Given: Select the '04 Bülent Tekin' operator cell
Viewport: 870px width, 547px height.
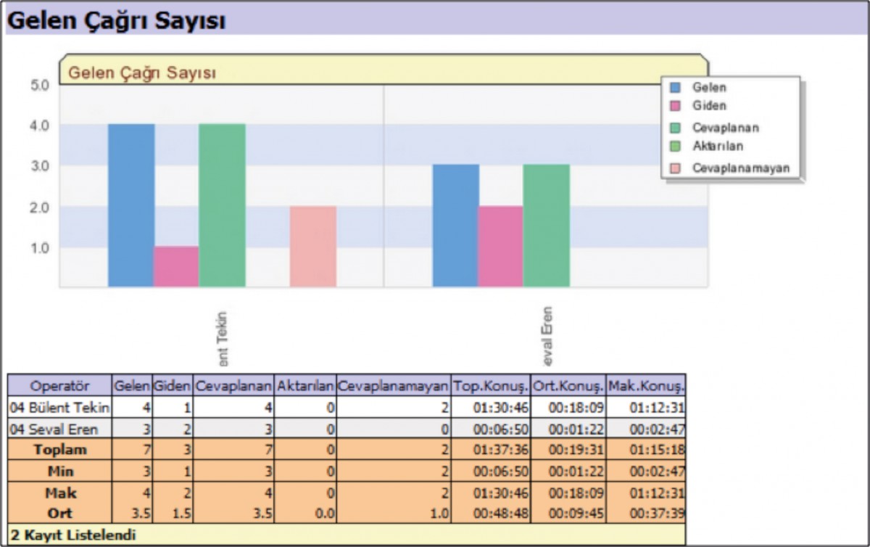Looking at the screenshot, I should point(60,407).
